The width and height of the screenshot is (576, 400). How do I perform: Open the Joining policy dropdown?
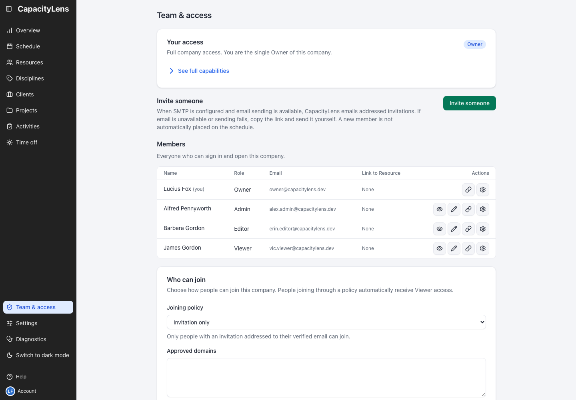pyautogui.click(x=326, y=322)
